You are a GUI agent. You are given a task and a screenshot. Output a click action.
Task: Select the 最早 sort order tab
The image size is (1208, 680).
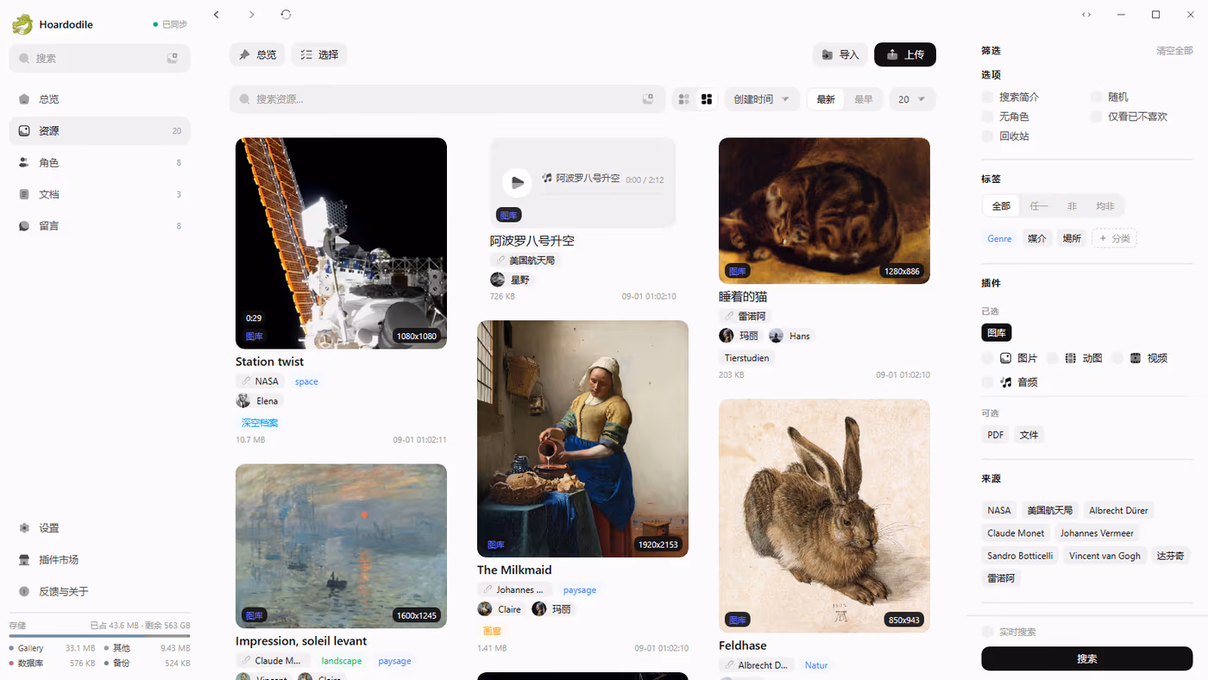864,99
